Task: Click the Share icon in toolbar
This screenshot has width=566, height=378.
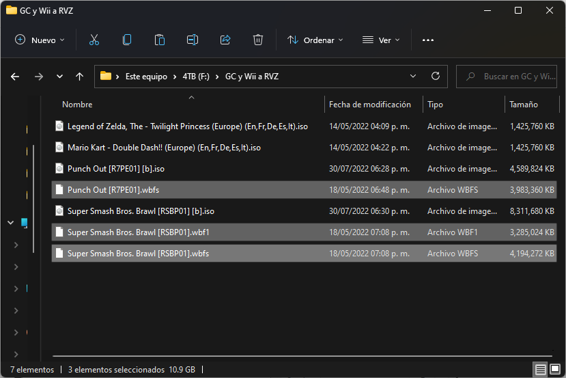Action: [225, 40]
